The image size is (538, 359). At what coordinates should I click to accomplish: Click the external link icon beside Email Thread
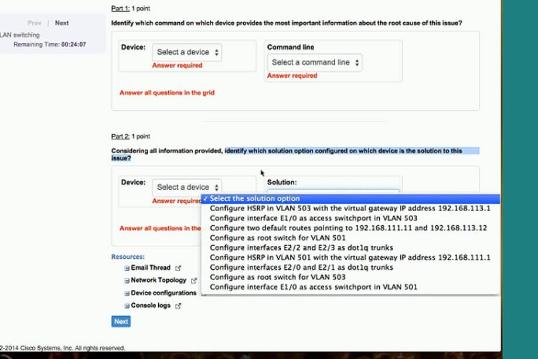point(178,268)
